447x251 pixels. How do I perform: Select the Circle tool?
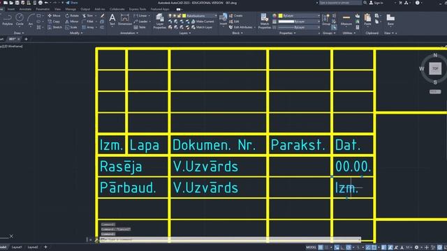click(x=20, y=20)
